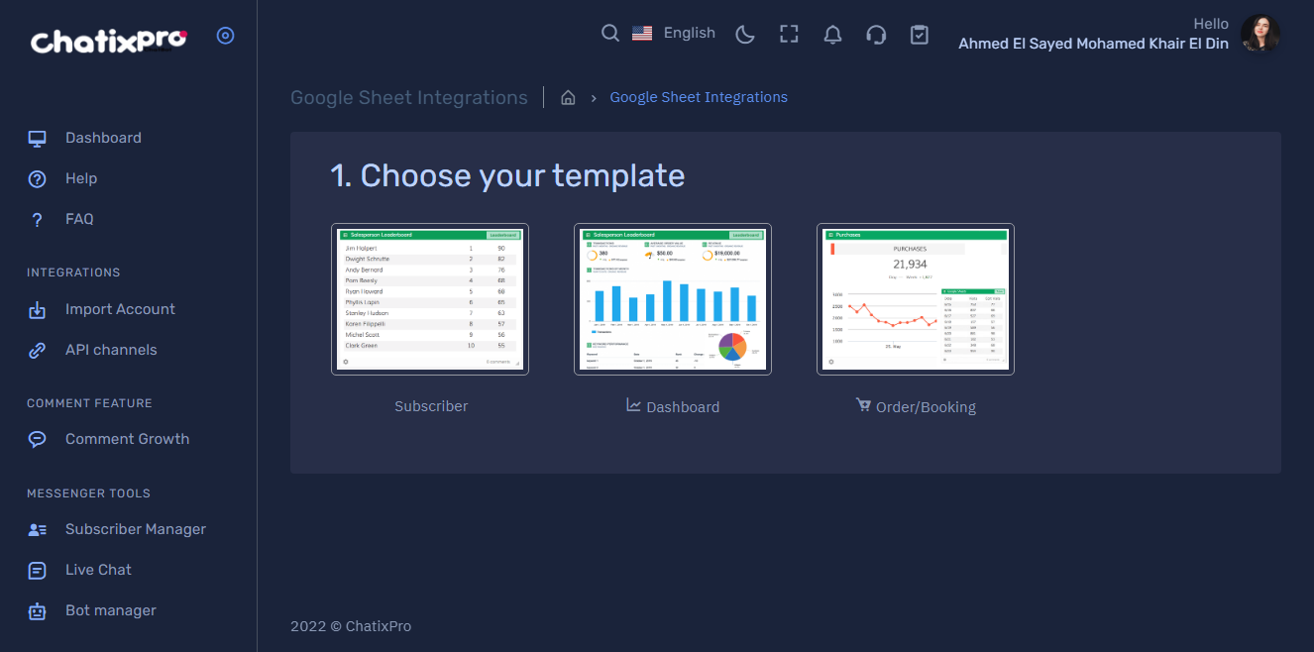
Task: Open the clipboard checklist icon
Action: (x=920, y=35)
